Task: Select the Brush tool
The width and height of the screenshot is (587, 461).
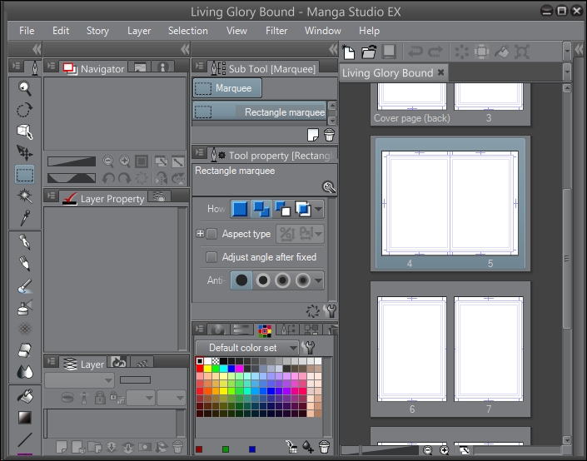Action: coord(25,286)
